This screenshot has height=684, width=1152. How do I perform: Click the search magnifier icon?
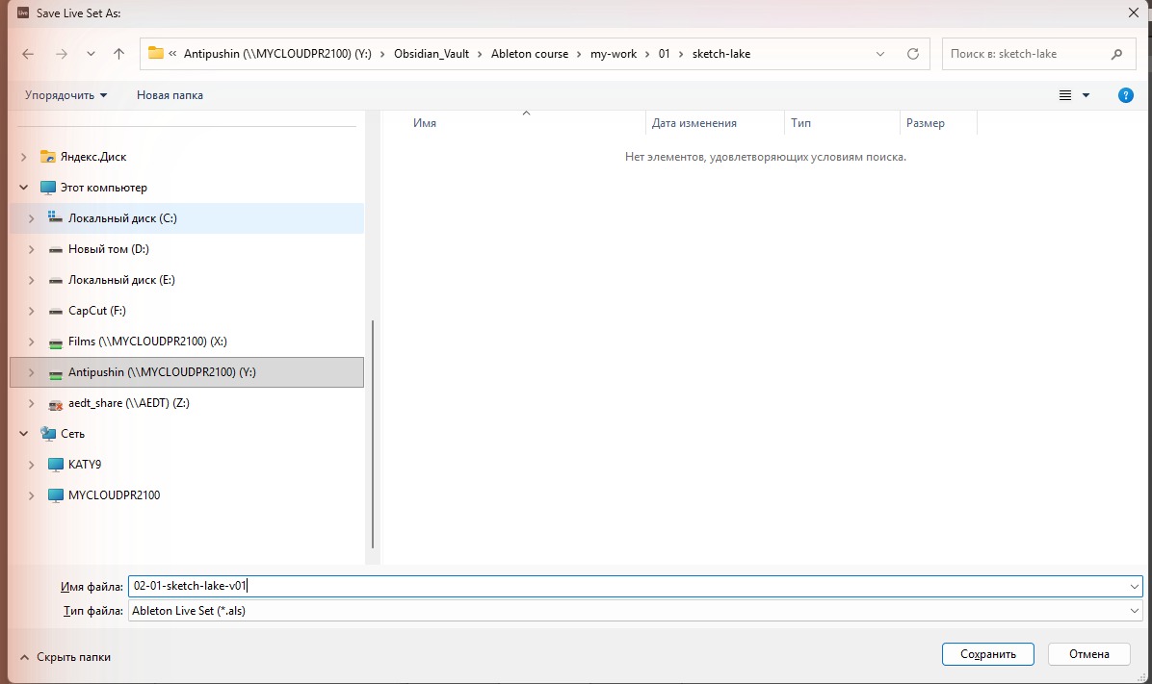coord(1116,54)
